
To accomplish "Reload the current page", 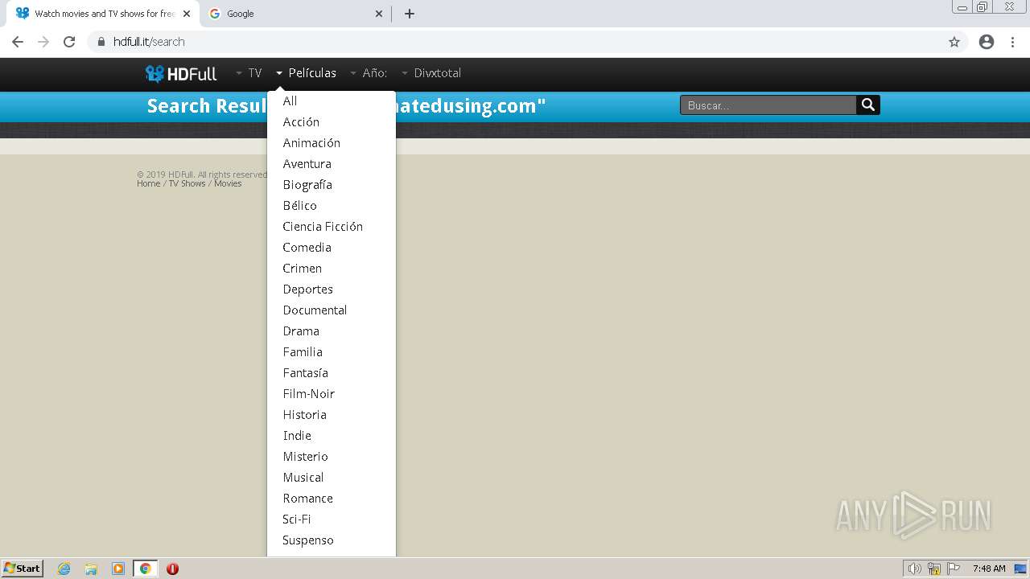I will pyautogui.click(x=69, y=42).
